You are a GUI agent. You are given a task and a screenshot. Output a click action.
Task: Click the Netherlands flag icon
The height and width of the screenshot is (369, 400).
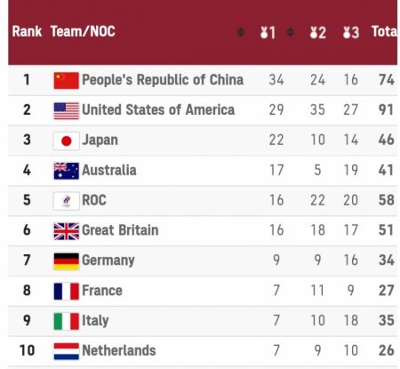pos(67,351)
